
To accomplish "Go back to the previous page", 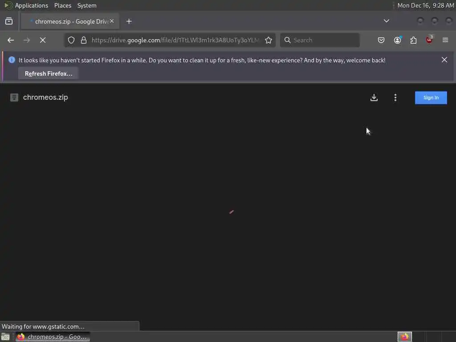I will (x=11, y=40).
